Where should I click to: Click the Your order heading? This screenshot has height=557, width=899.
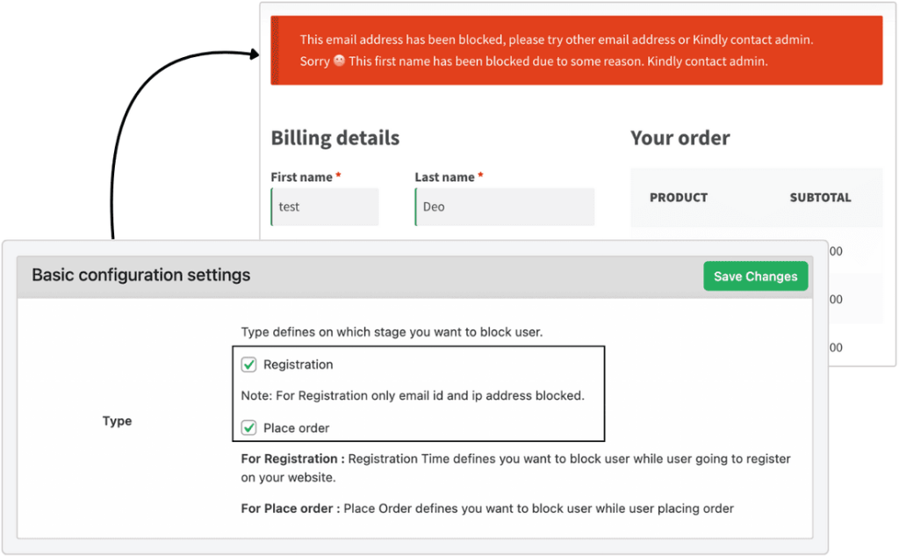point(680,138)
